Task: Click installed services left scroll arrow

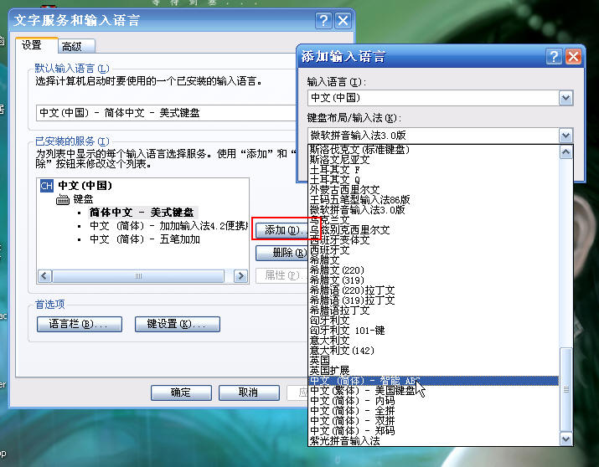Action: pyautogui.click(x=44, y=276)
